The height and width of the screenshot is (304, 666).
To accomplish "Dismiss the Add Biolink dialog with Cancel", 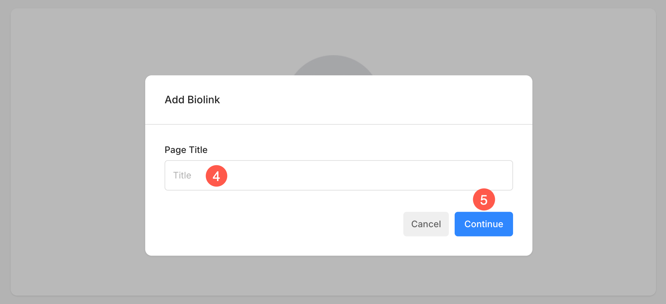I will coord(426,224).
